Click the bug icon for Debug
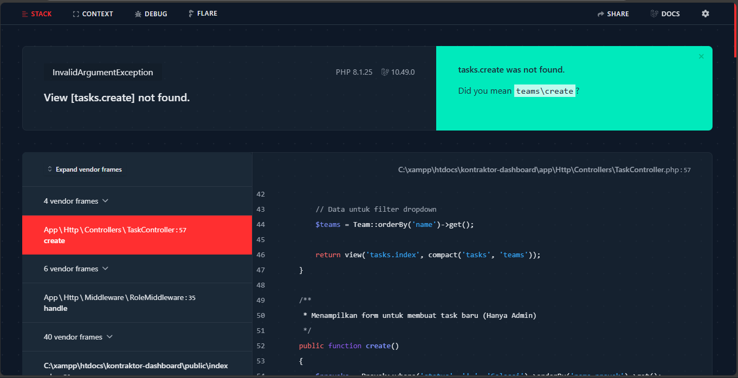The height and width of the screenshot is (378, 738). [x=138, y=14]
